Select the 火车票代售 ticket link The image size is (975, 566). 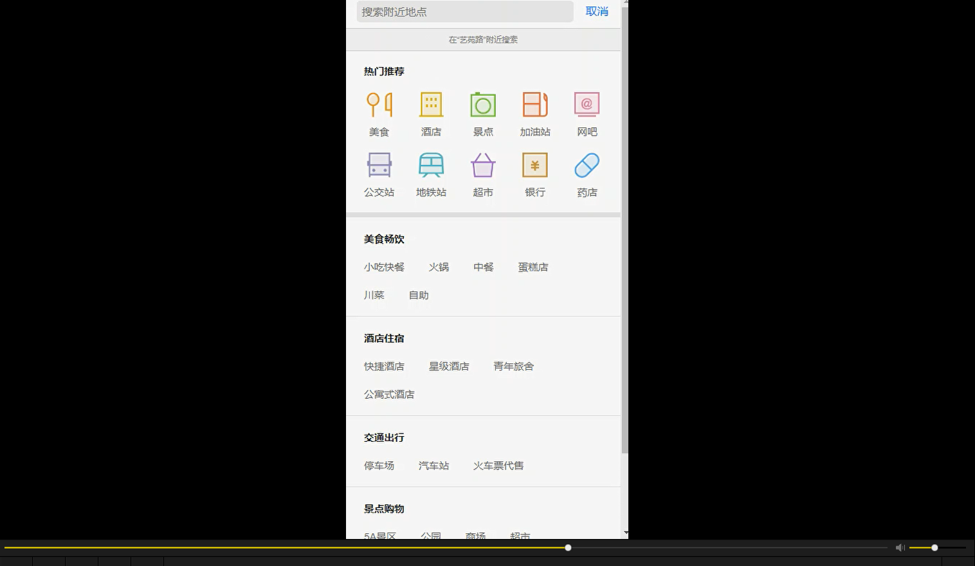tap(498, 465)
